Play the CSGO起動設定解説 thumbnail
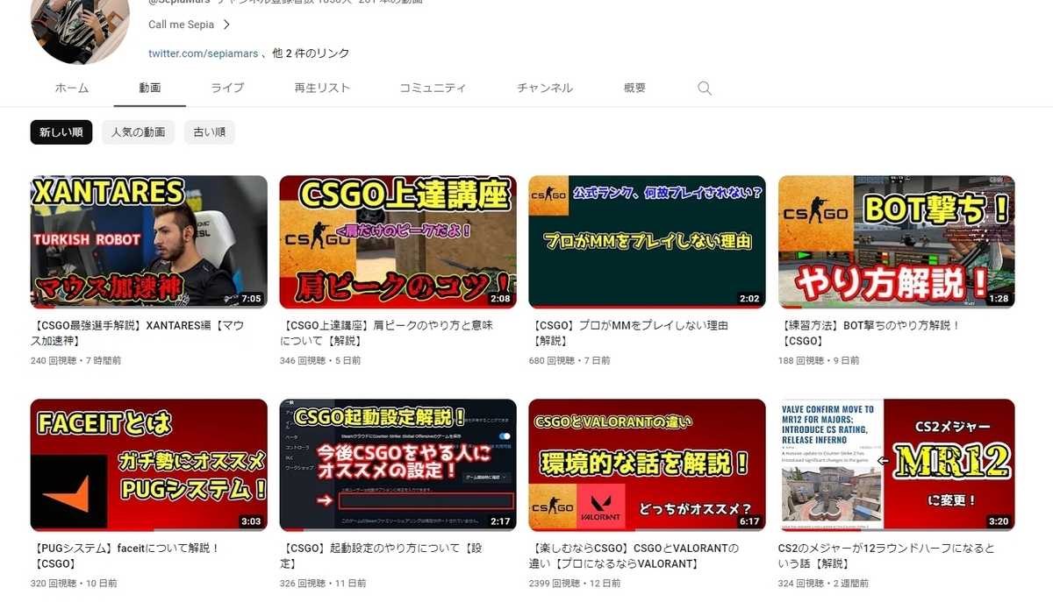Viewport: 1053px width, 602px height. click(398, 465)
